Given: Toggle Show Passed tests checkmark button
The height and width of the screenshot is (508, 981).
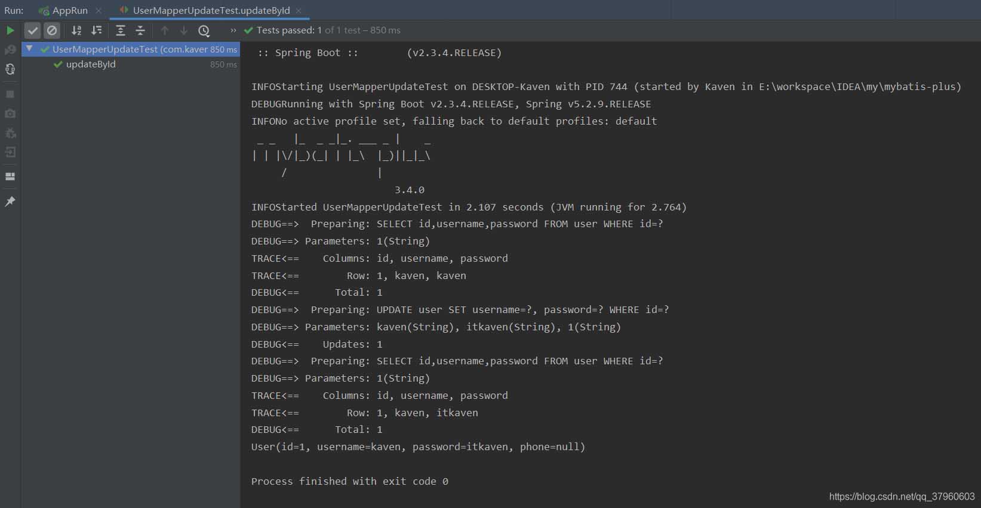Looking at the screenshot, I should click(x=32, y=30).
